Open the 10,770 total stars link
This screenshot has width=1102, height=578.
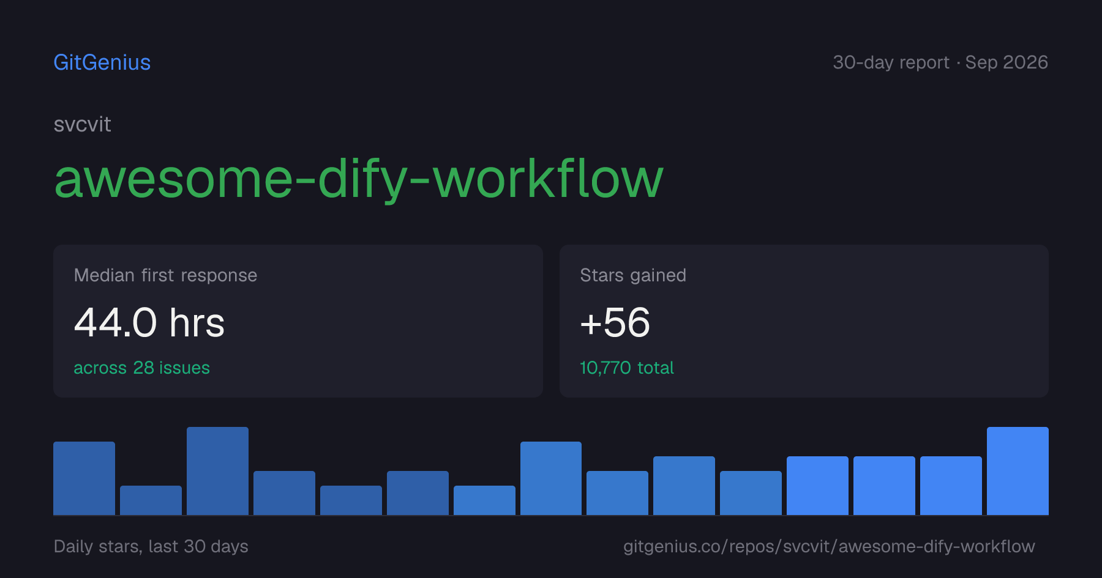627,368
